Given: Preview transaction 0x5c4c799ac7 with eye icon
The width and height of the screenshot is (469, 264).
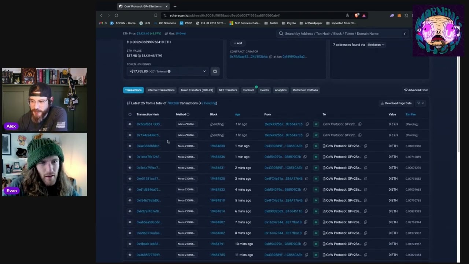Looking at the screenshot, I should tap(130, 168).
